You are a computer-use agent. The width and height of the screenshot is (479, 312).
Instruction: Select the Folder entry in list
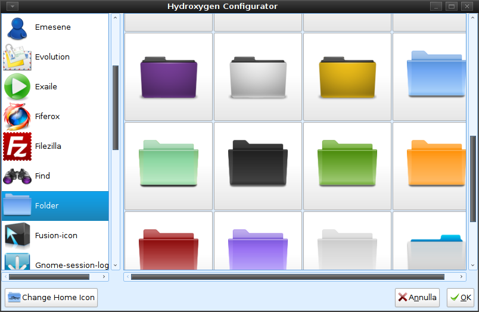(x=55, y=206)
